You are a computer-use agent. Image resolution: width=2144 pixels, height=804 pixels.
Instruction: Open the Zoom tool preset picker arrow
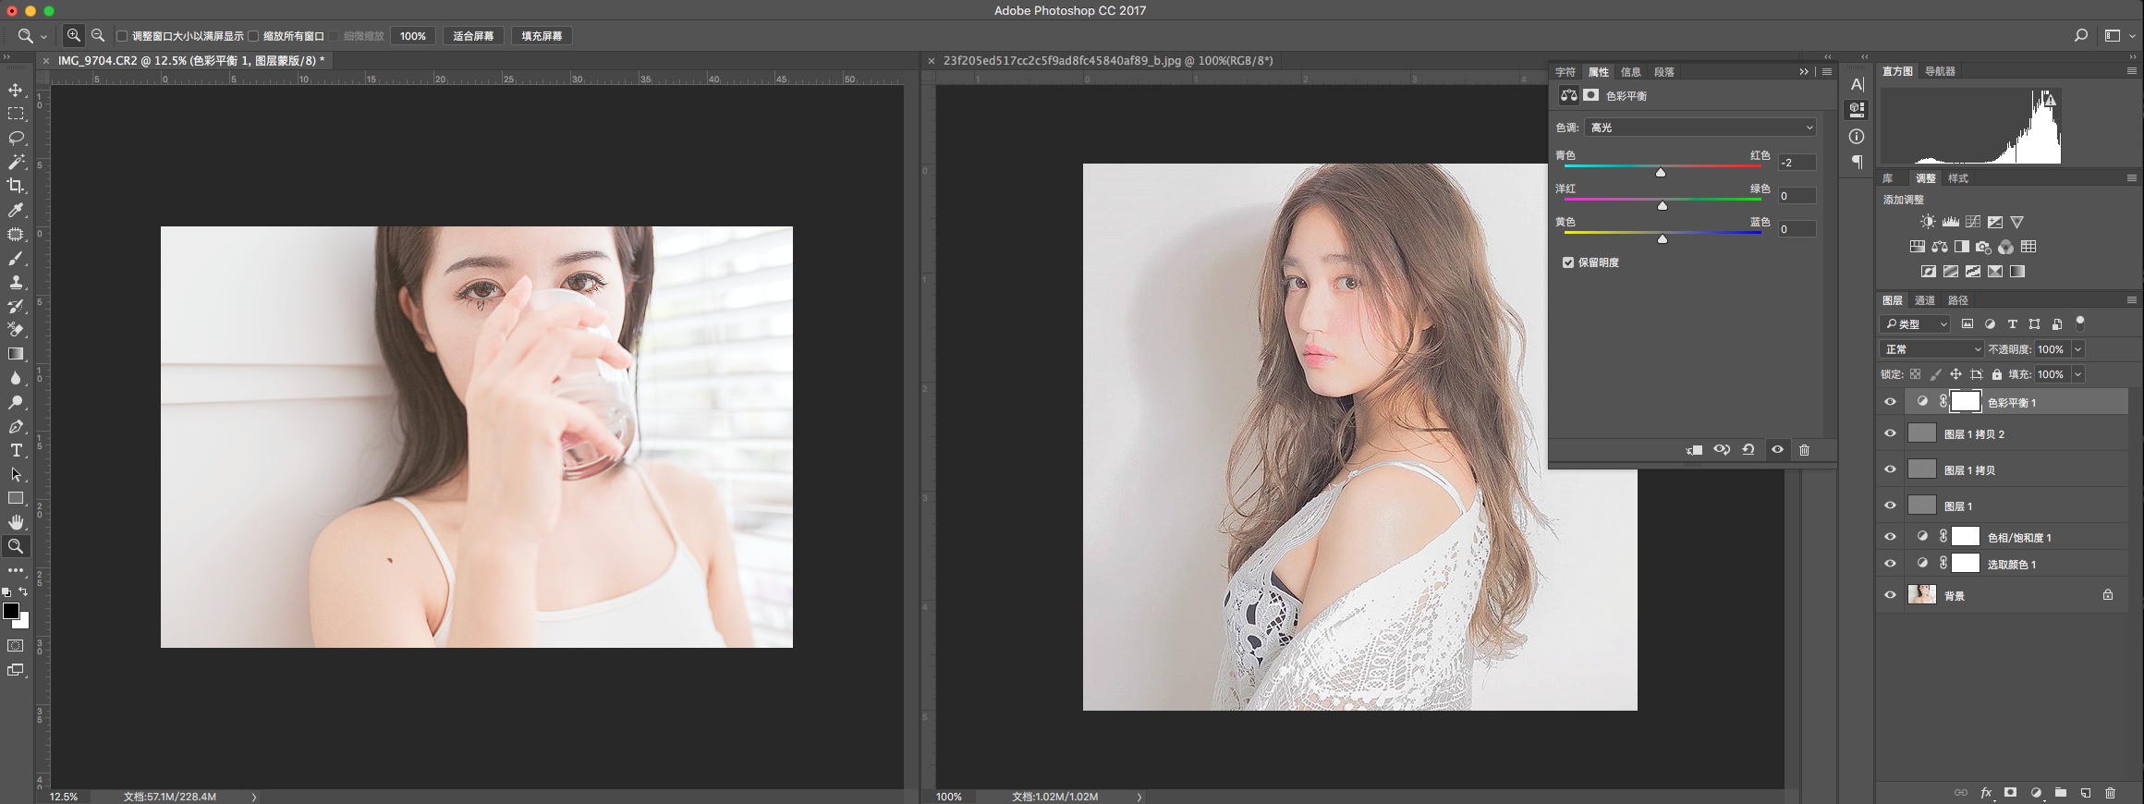coord(43,37)
